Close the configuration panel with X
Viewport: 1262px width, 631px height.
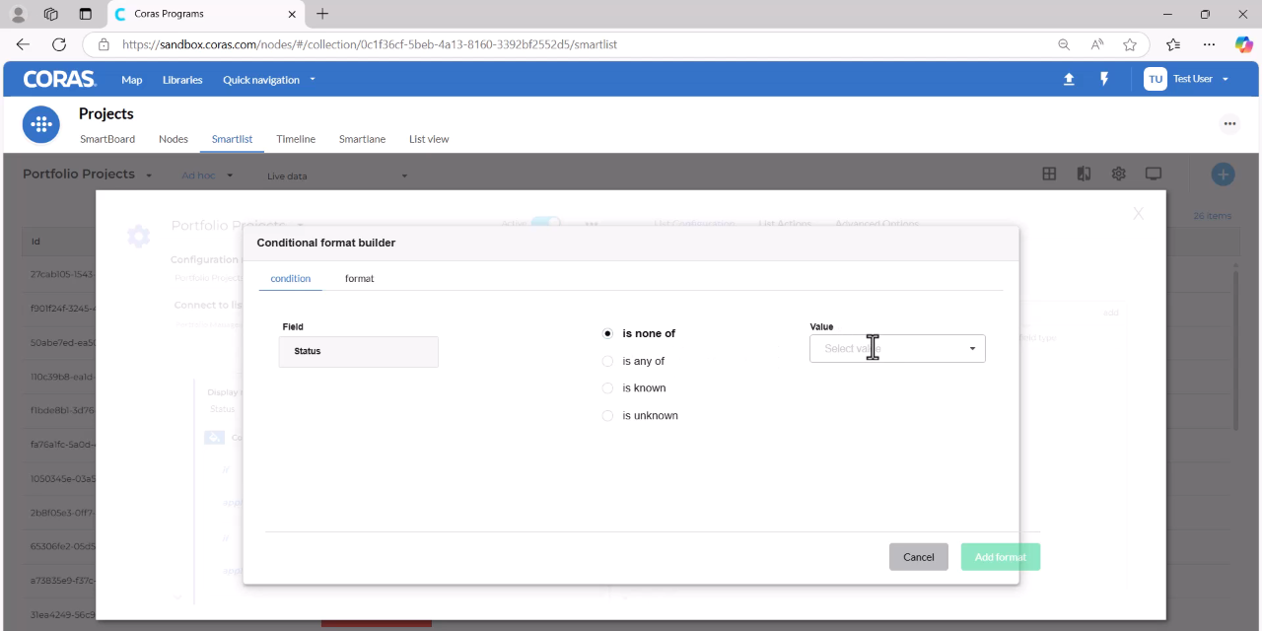tap(1138, 213)
